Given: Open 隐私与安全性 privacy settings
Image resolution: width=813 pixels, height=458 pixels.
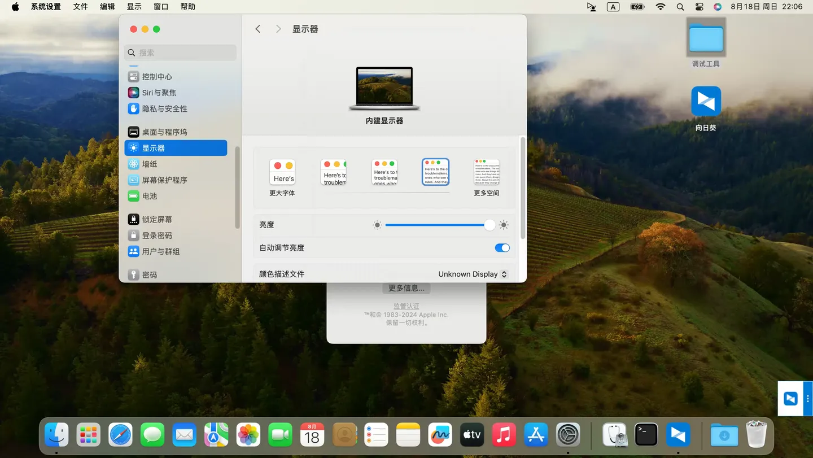Looking at the screenshot, I should (x=164, y=108).
